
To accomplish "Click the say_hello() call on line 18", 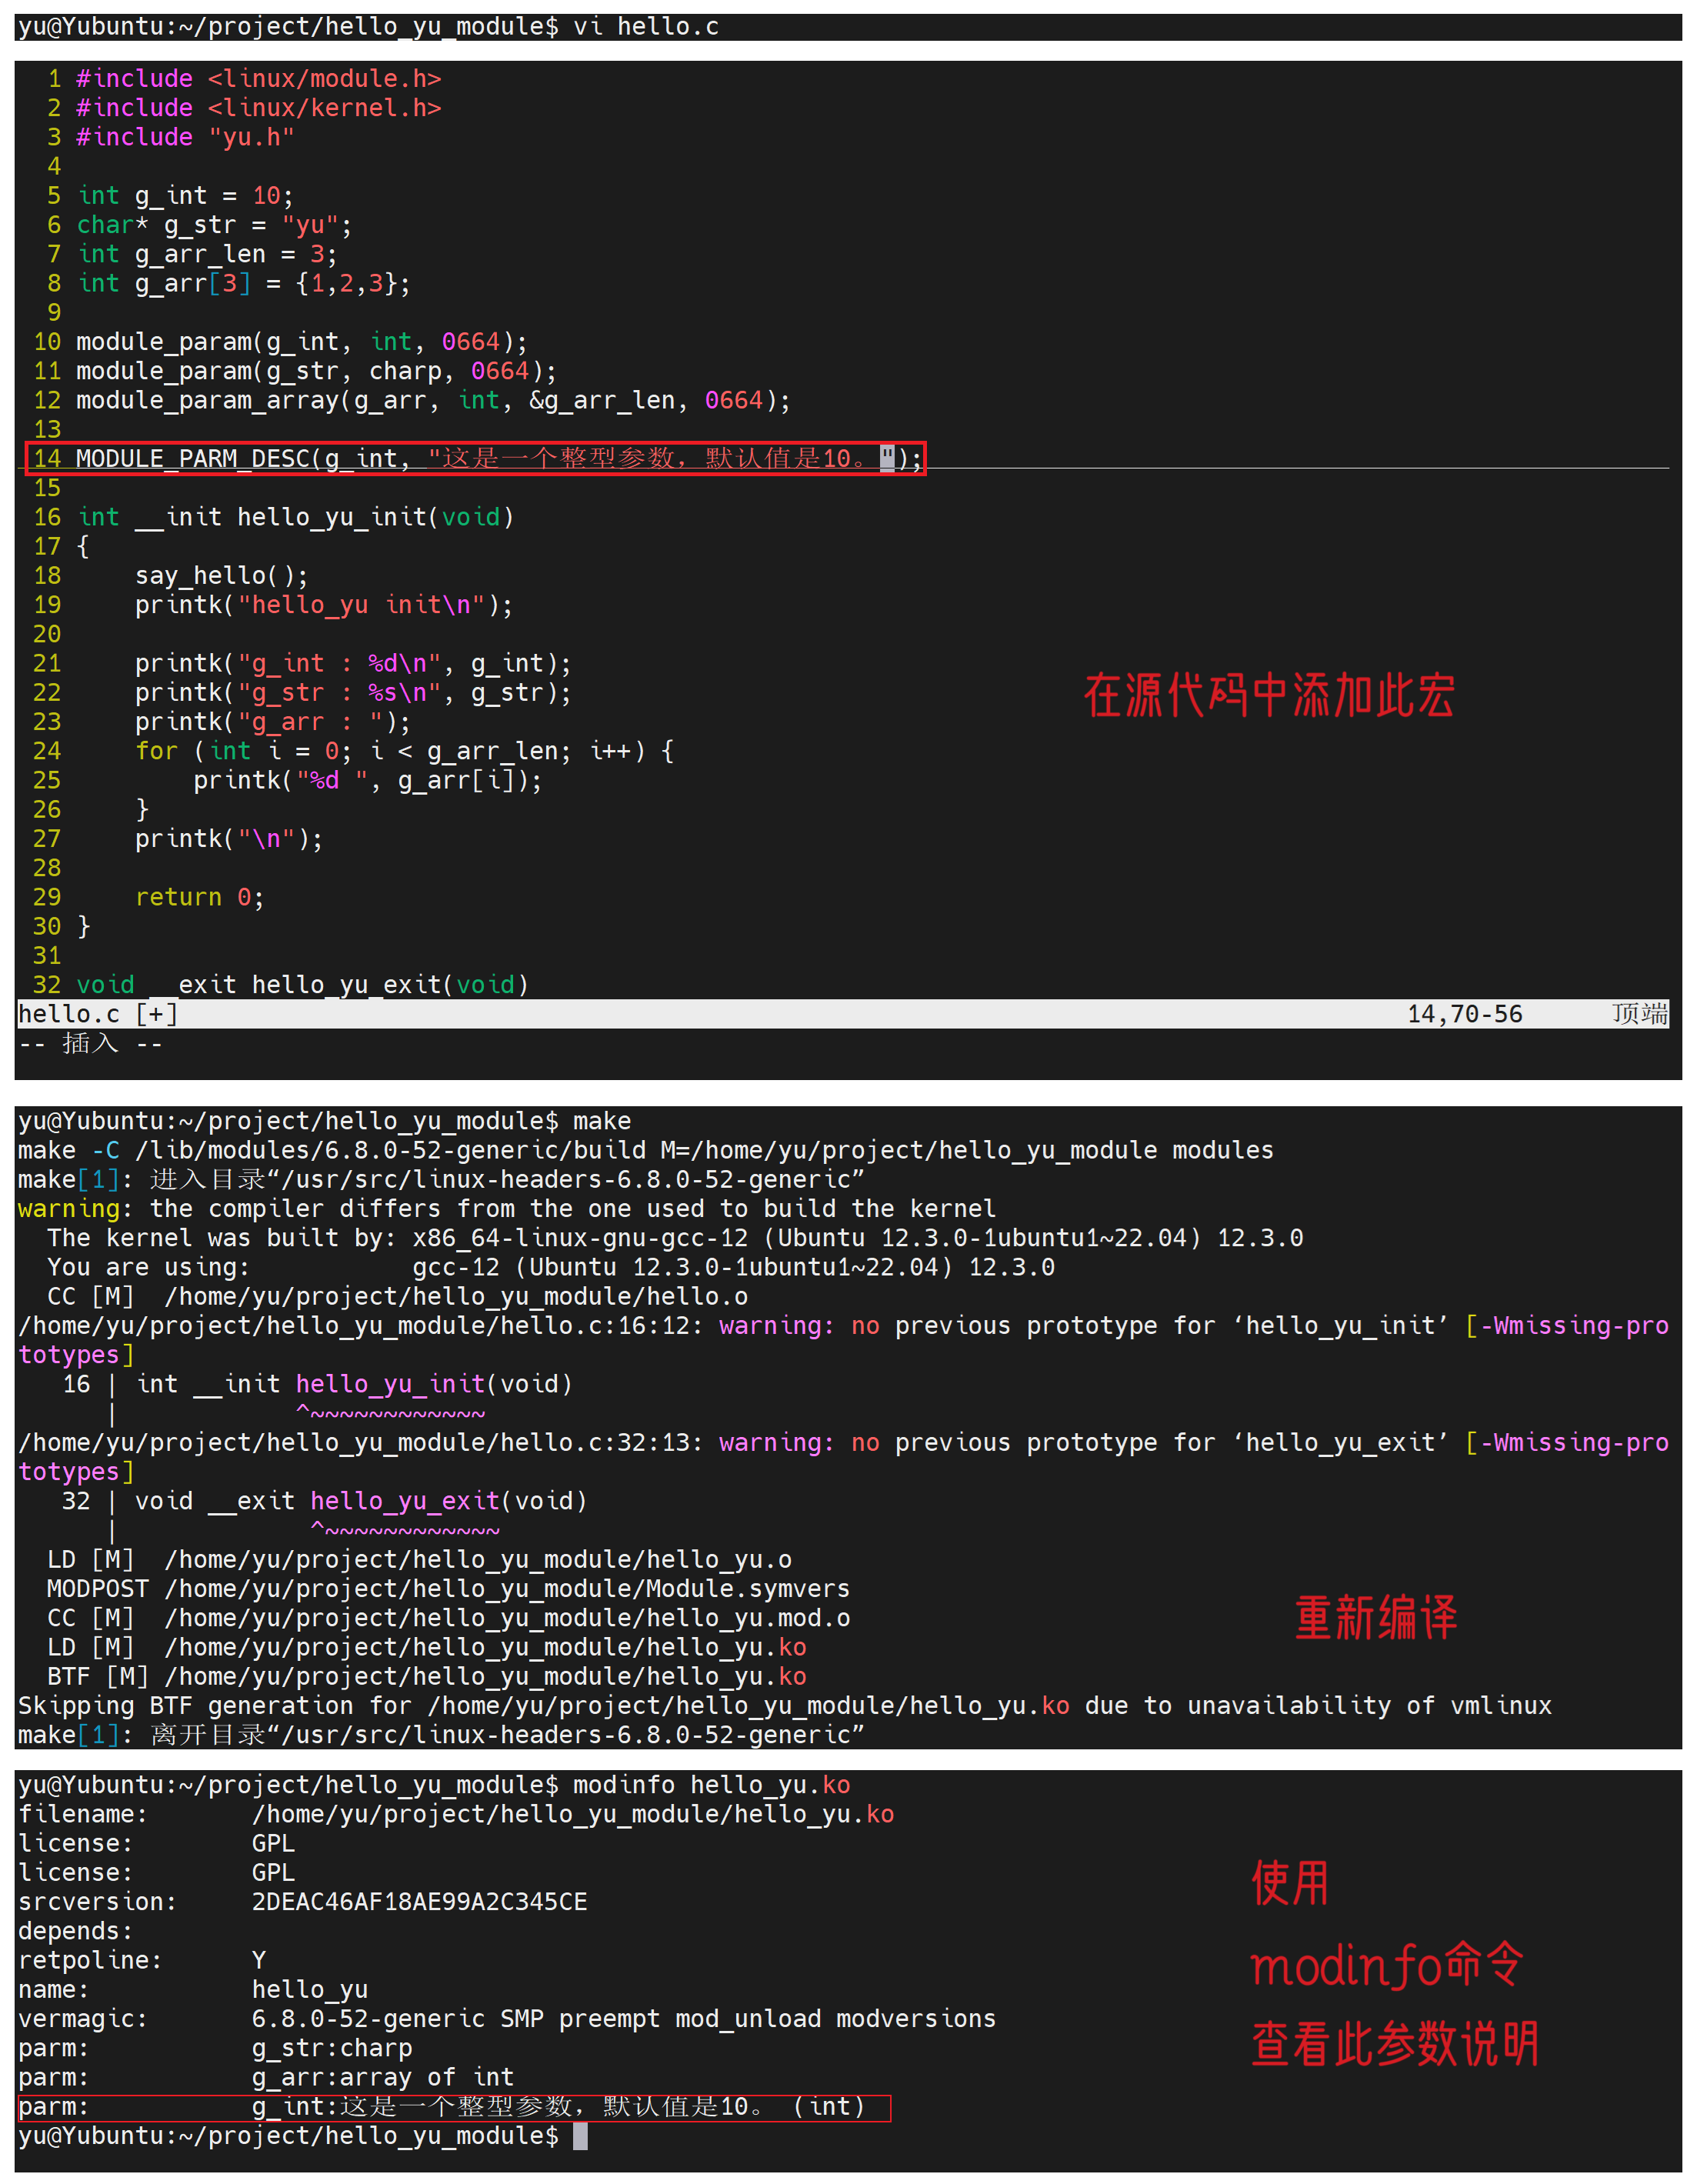I will [221, 576].
